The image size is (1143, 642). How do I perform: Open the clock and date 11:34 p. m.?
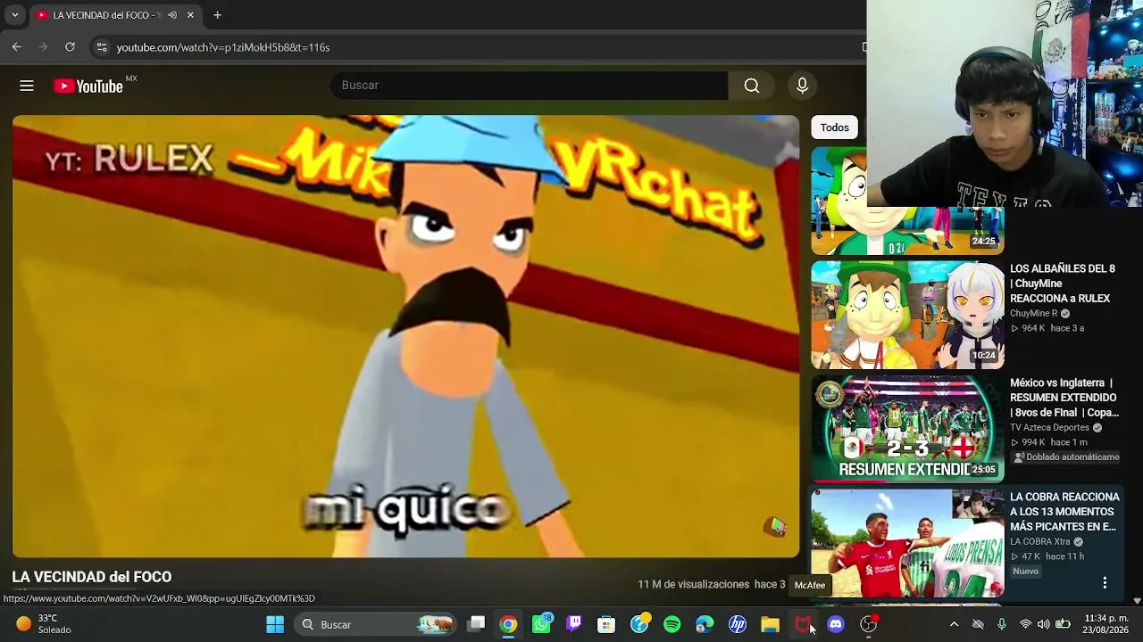point(1106,624)
